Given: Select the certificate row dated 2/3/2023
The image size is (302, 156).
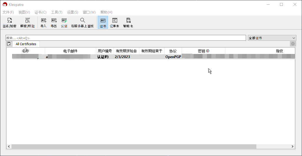Looking at the screenshot, I should [x=151, y=57].
